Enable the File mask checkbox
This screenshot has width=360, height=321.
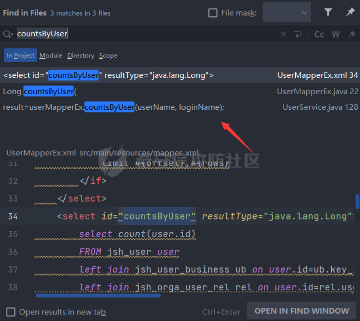click(x=213, y=13)
